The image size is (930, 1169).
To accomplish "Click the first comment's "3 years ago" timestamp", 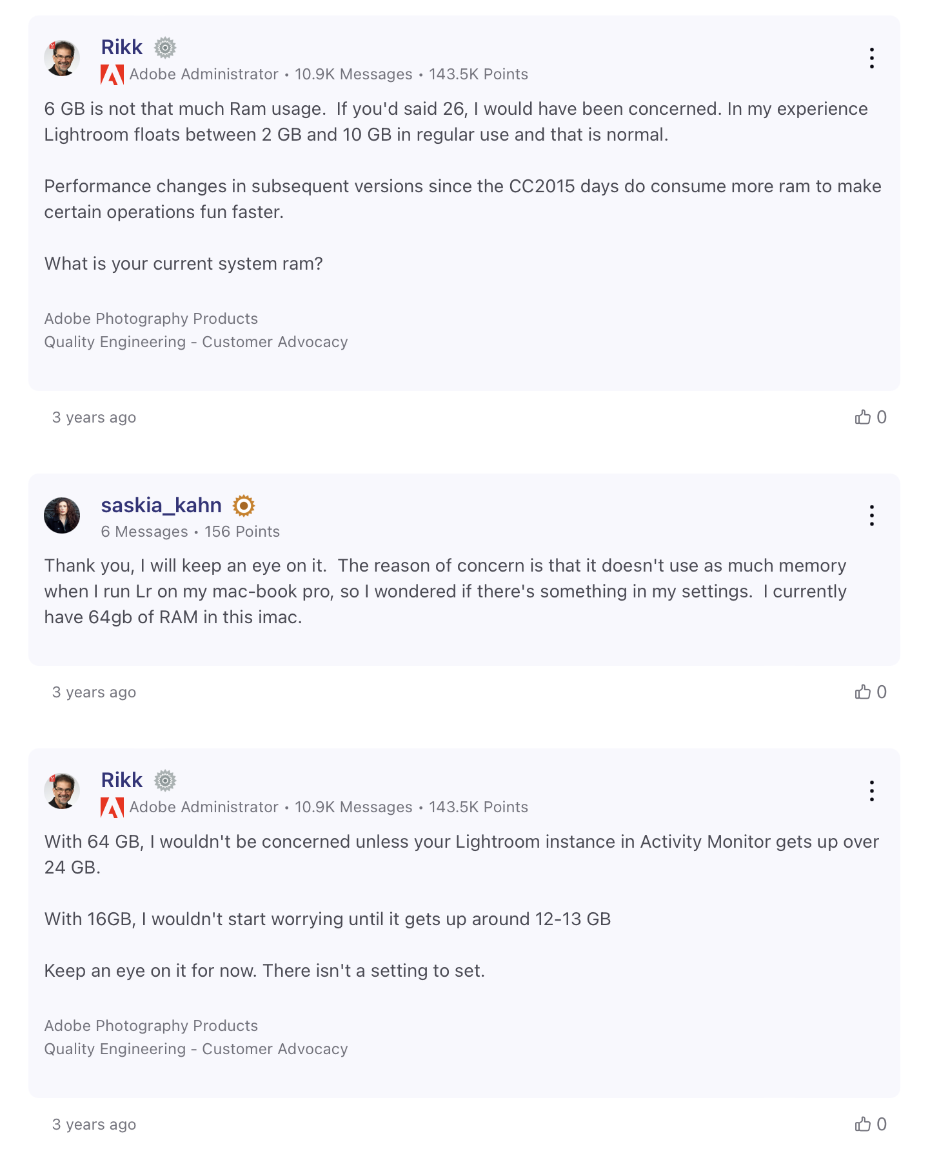I will 94,418.
